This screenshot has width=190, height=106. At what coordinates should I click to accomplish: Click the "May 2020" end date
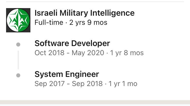(88, 53)
